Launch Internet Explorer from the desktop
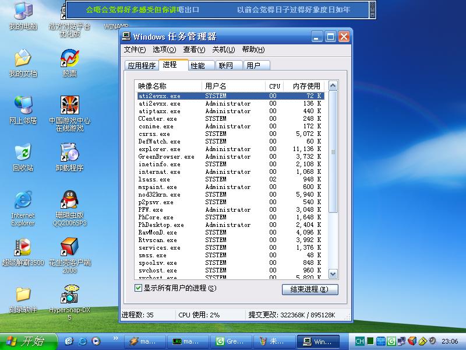Image resolution: width=466 pixels, height=350 pixels. [23, 201]
